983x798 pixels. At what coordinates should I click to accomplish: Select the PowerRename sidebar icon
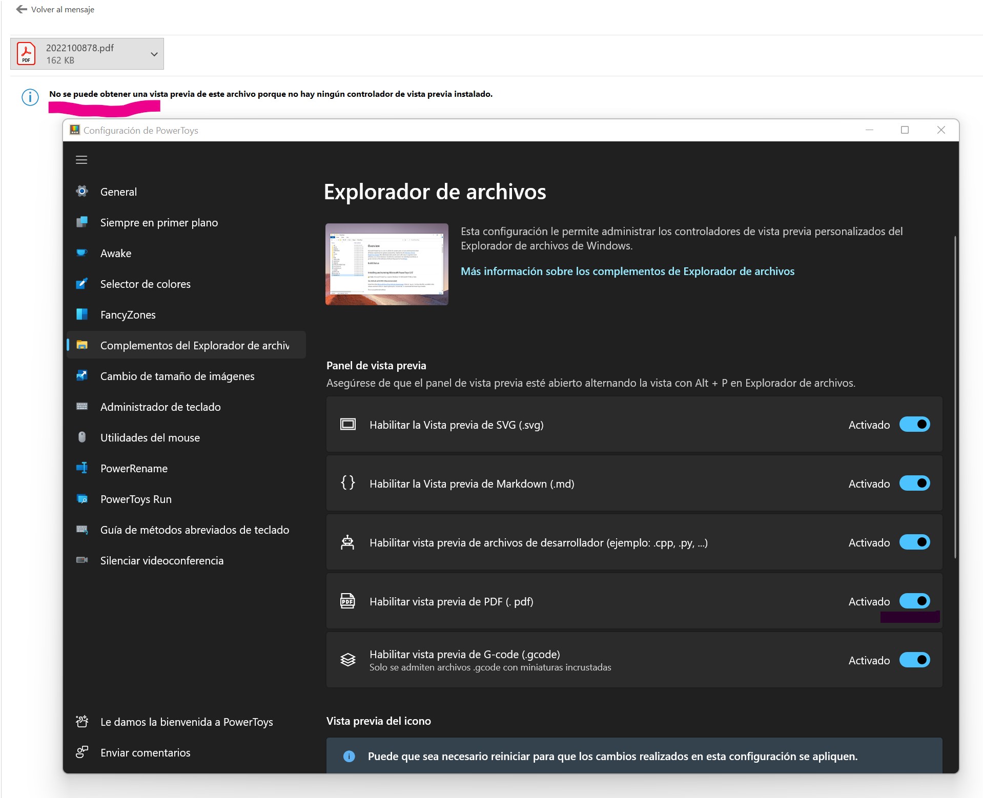coord(83,468)
